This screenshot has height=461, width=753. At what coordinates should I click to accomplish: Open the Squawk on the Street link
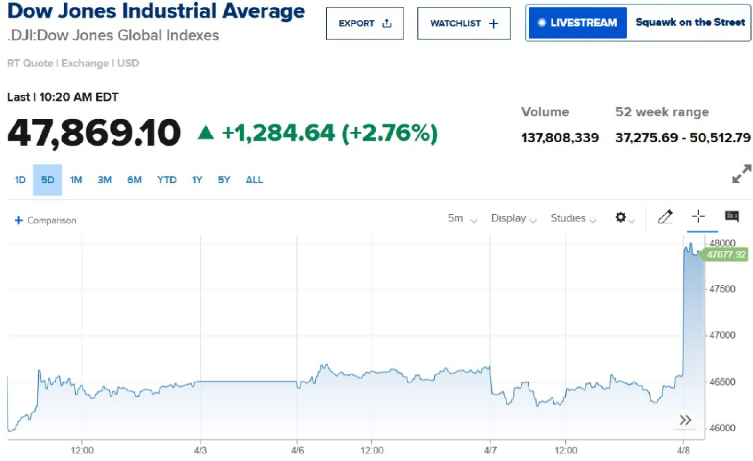(690, 23)
